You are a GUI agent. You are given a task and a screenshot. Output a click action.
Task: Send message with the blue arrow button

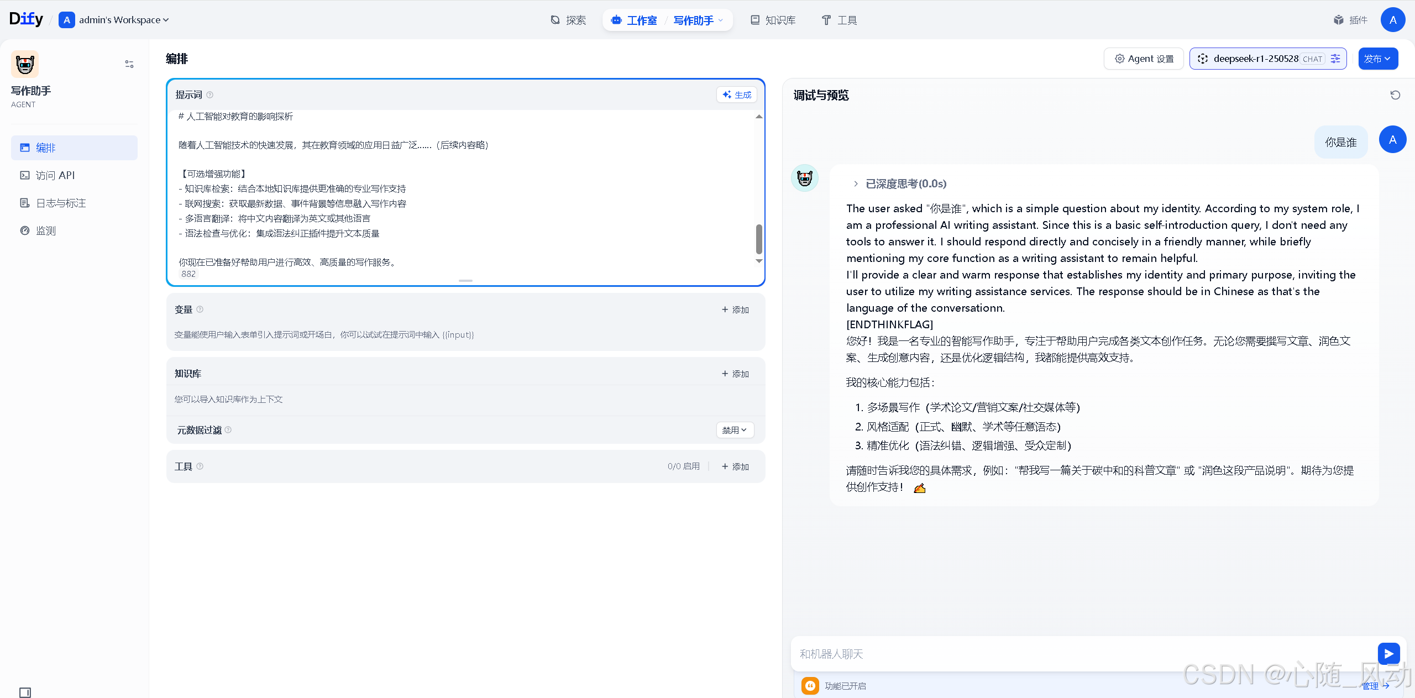coord(1388,654)
